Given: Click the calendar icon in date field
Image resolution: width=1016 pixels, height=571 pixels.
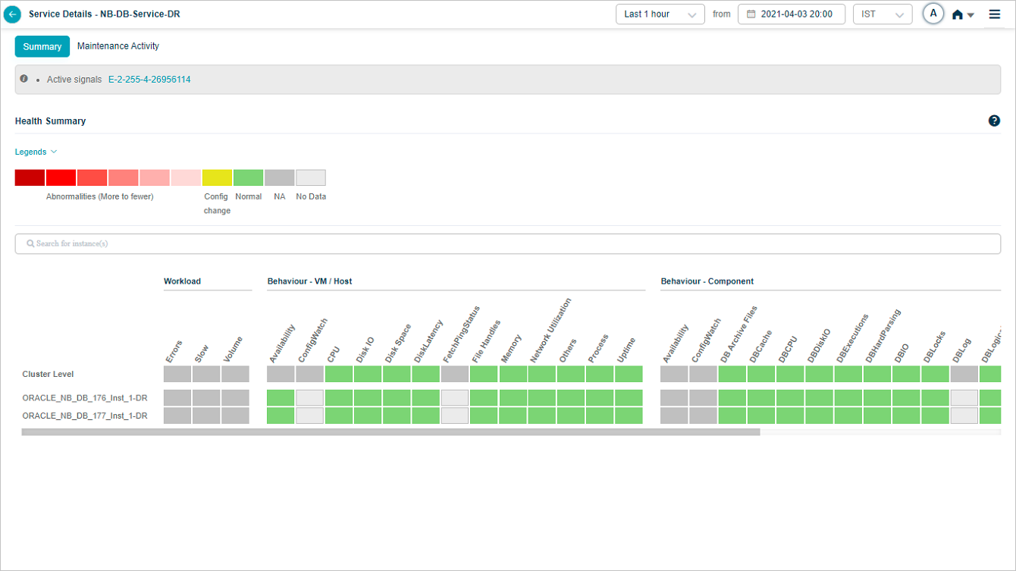Looking at the screenshot, I should click(x=751, y=14).
